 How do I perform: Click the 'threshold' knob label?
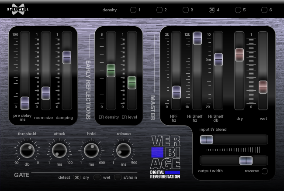27,134
